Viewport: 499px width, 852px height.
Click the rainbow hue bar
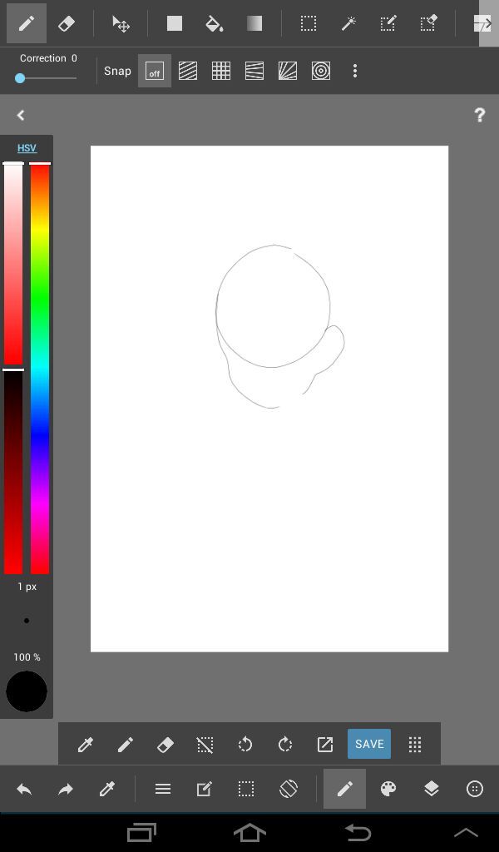click(40, 369)
